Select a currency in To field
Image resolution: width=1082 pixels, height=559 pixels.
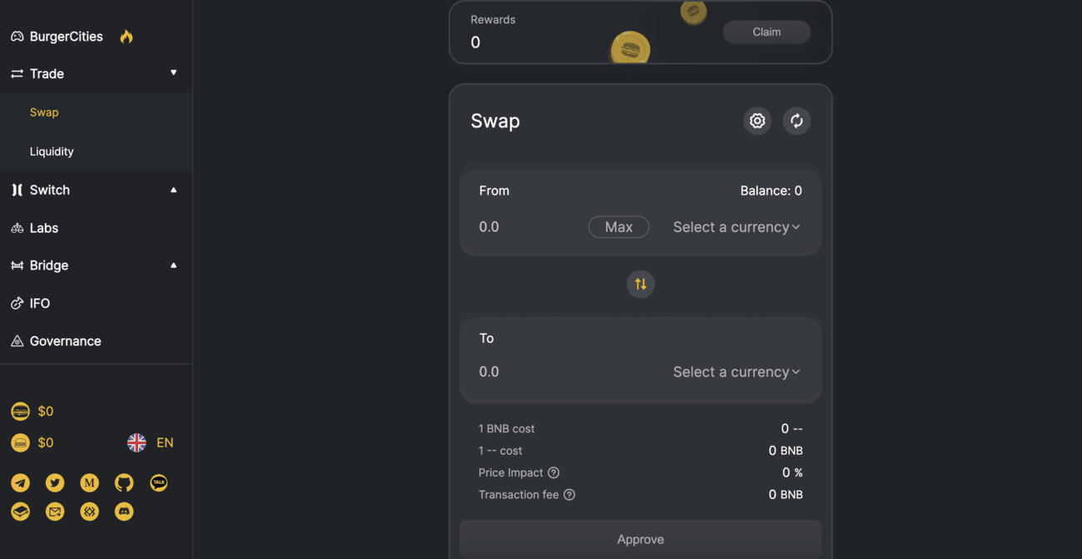[x=737, y=372]
